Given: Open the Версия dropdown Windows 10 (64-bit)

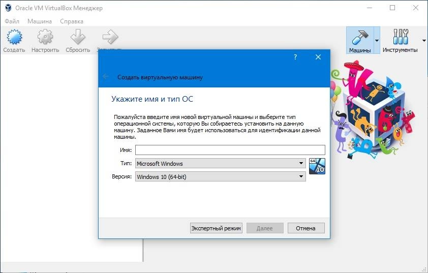Looking at the screenshot, I should [x=220, y=176].
